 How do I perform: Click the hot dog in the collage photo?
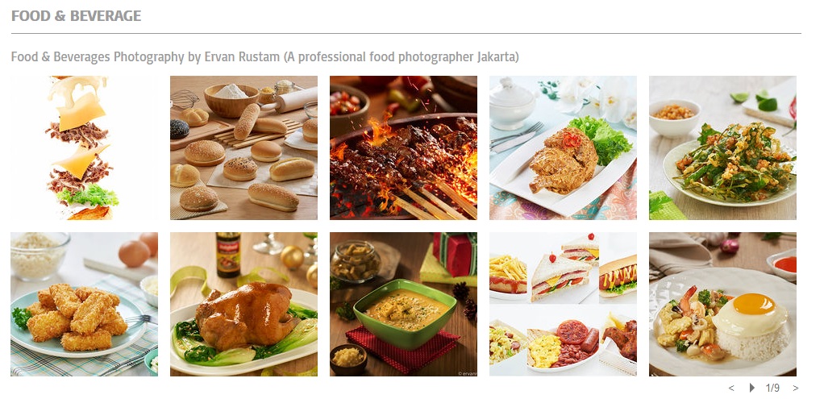618,276
